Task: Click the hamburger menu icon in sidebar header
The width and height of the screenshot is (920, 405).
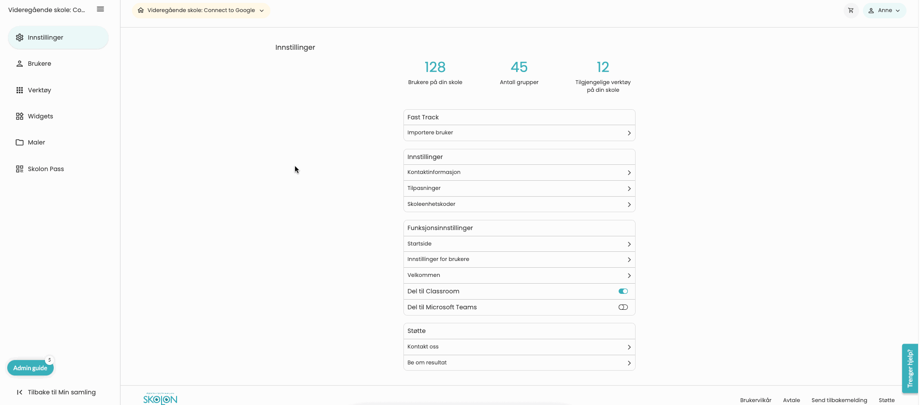Action: click(x=101, y=9)
